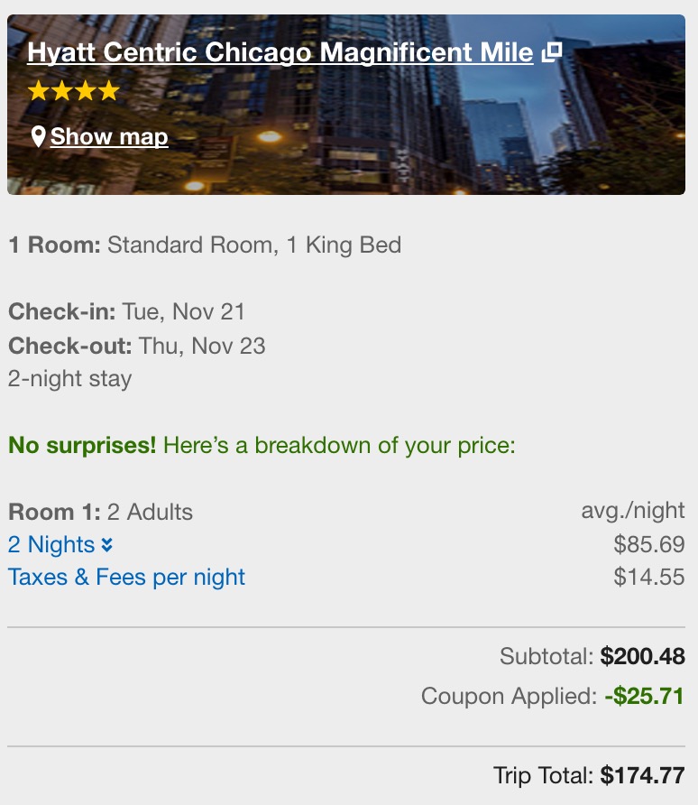Open Taxes & Fees per night details
Viewport: 698px width, 805px height.
pyautogui.click(x=126, y=578)
